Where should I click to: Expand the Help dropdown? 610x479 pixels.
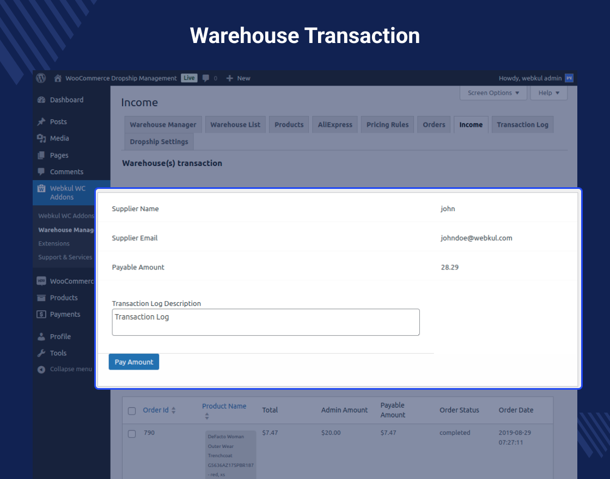(548, 93)
